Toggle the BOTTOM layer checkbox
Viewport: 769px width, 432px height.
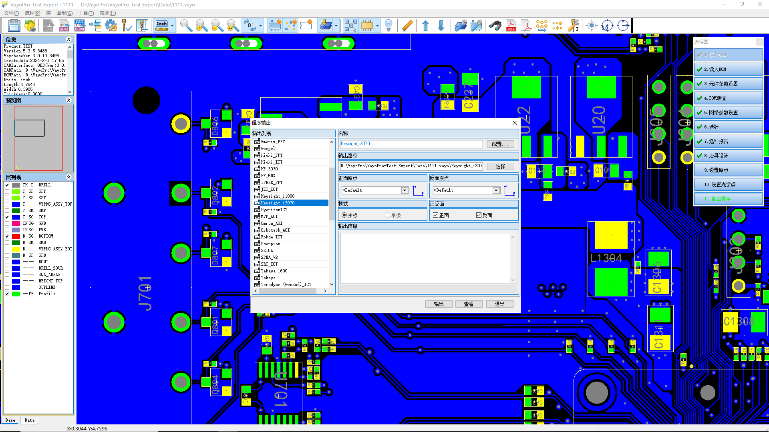click(7, 236)
